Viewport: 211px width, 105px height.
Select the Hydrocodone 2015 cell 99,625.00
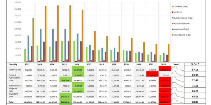[66, 80]
